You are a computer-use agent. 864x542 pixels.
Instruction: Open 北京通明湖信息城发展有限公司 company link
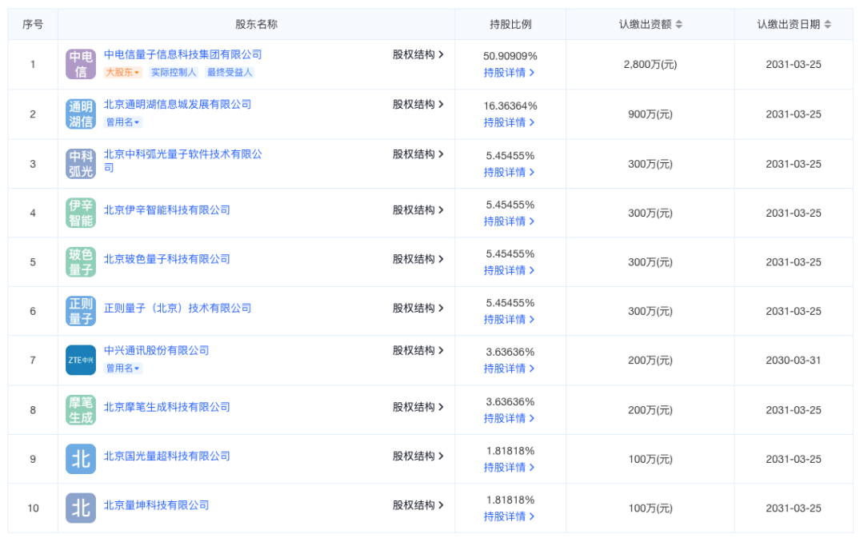click(x=178, y=104)
